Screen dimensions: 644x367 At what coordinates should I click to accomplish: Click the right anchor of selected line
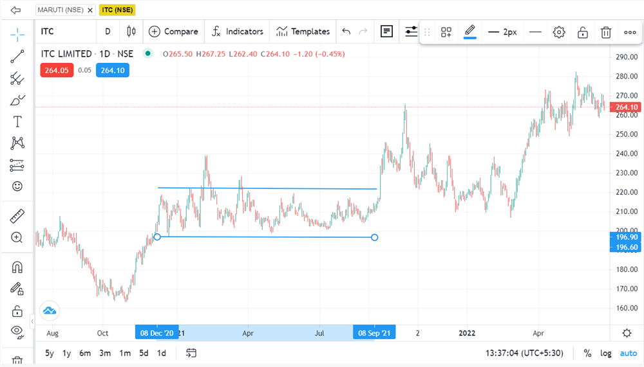pos(374,237)
